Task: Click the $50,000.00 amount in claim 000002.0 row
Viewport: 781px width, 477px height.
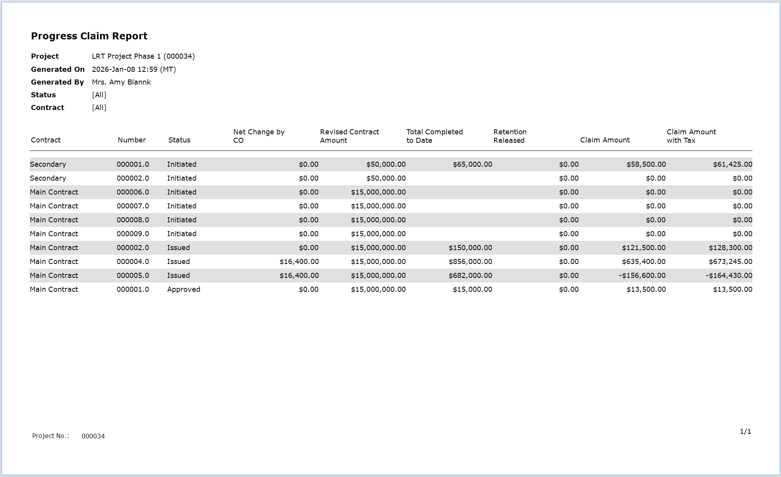Action: click(x=386, y=178)
